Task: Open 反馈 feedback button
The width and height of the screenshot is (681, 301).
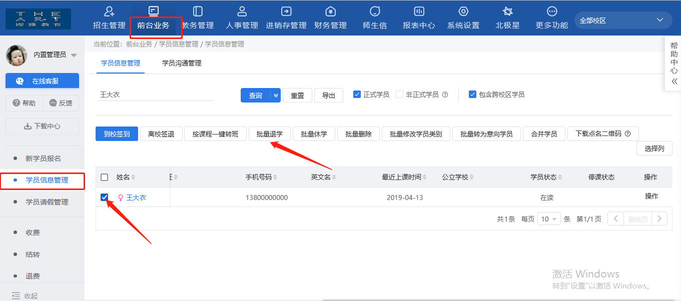Action: pyautogui.click(x=61, y=103)
